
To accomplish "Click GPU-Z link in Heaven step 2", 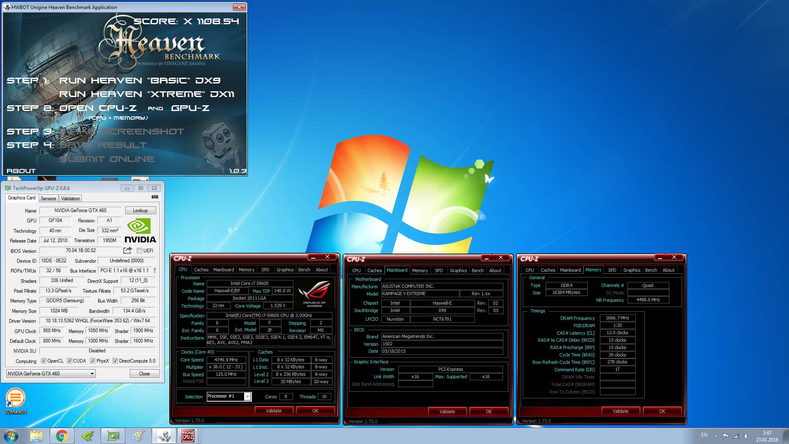I will pyautogui.click(x=190, y=108).
